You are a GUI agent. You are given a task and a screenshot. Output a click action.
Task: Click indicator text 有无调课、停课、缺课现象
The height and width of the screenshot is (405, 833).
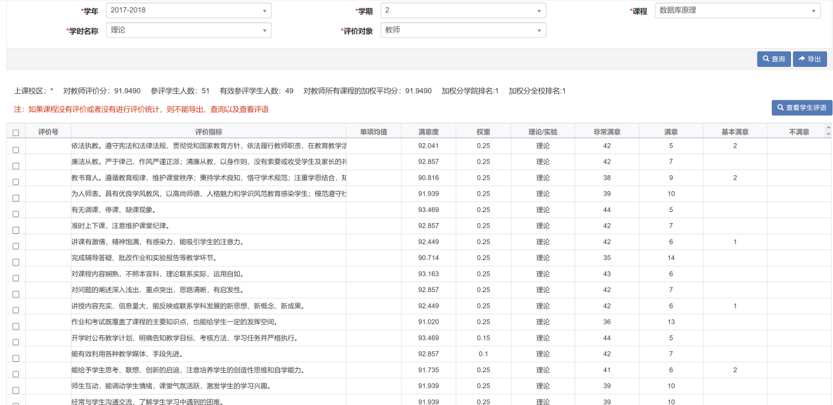(114, 210)
